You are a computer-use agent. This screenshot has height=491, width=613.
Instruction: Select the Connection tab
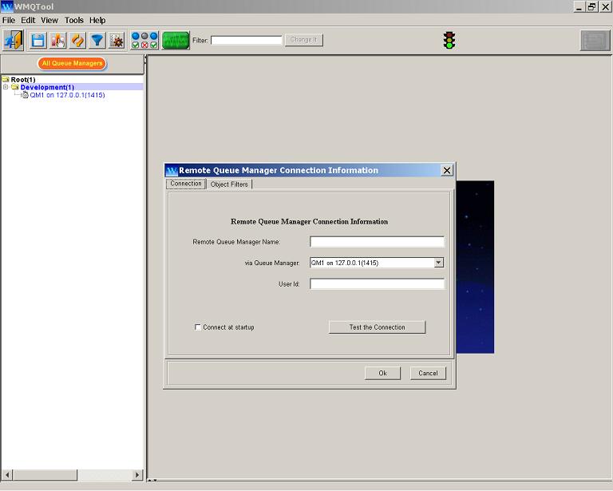(186, 184)
